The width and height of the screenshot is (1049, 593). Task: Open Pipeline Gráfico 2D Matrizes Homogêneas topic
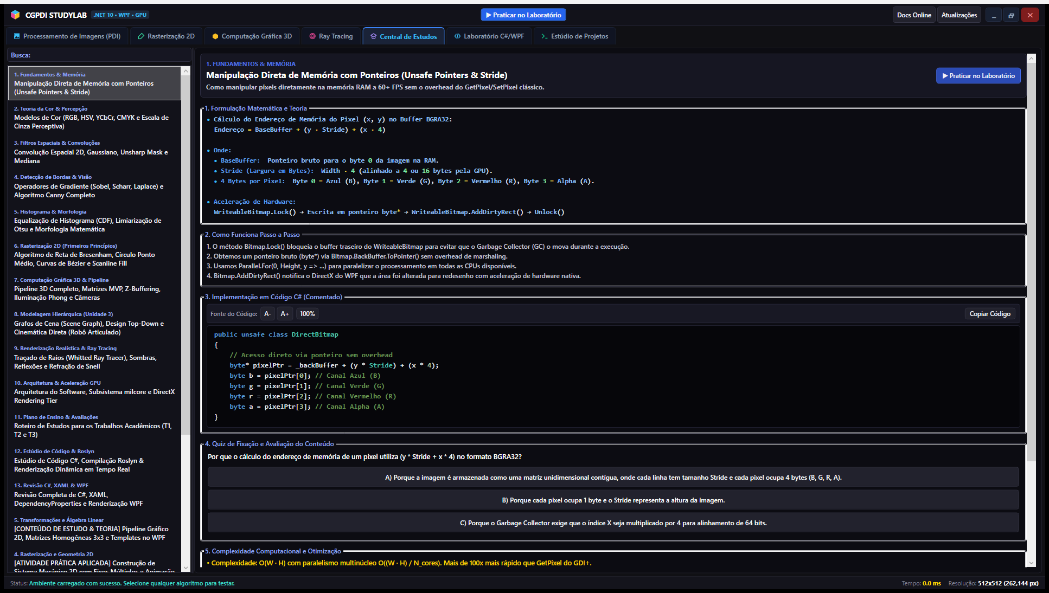coord(94,529)
